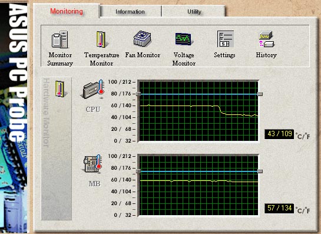Image resolution: width=321 pixels, height=234 pixels.
Task: Click the MB threshold slider right handle
Action: click(260, 172)
